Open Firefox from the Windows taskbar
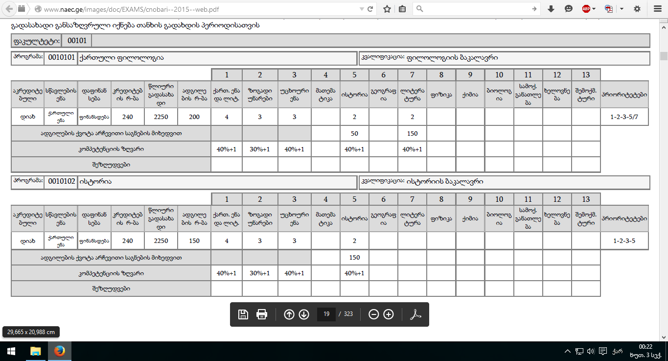Screen dimensions: 668x361 tap(60, 351)
